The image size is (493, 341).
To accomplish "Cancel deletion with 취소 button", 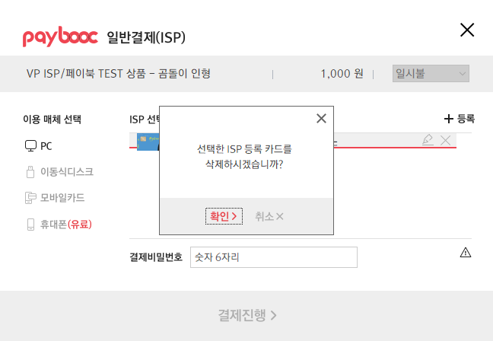I will click(269, 216).
